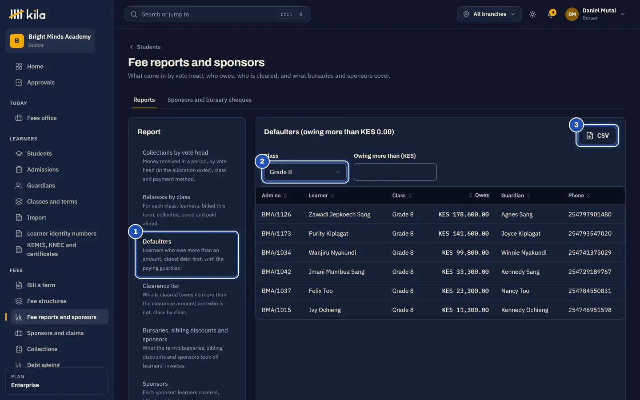
Task: Click the Fees office icon
Action: (19, 118)
